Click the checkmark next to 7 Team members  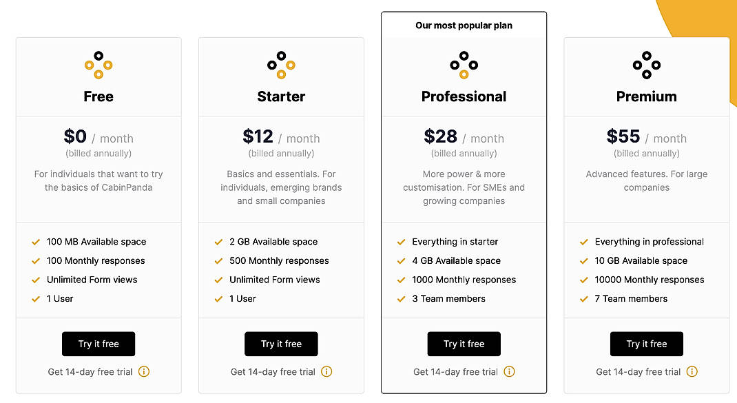click(x=583, y=299)
